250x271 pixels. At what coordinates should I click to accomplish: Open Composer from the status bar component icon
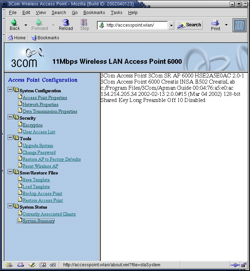pyautogui.click(x=32, y=265)
